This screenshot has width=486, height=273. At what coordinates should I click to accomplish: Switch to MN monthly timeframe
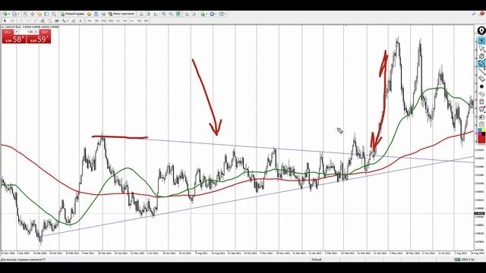(146, 20)
